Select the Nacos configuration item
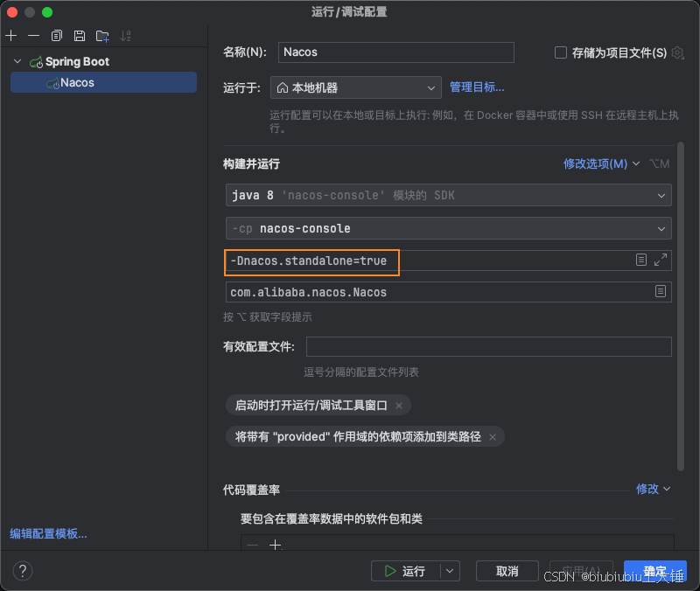 (103, 82)
